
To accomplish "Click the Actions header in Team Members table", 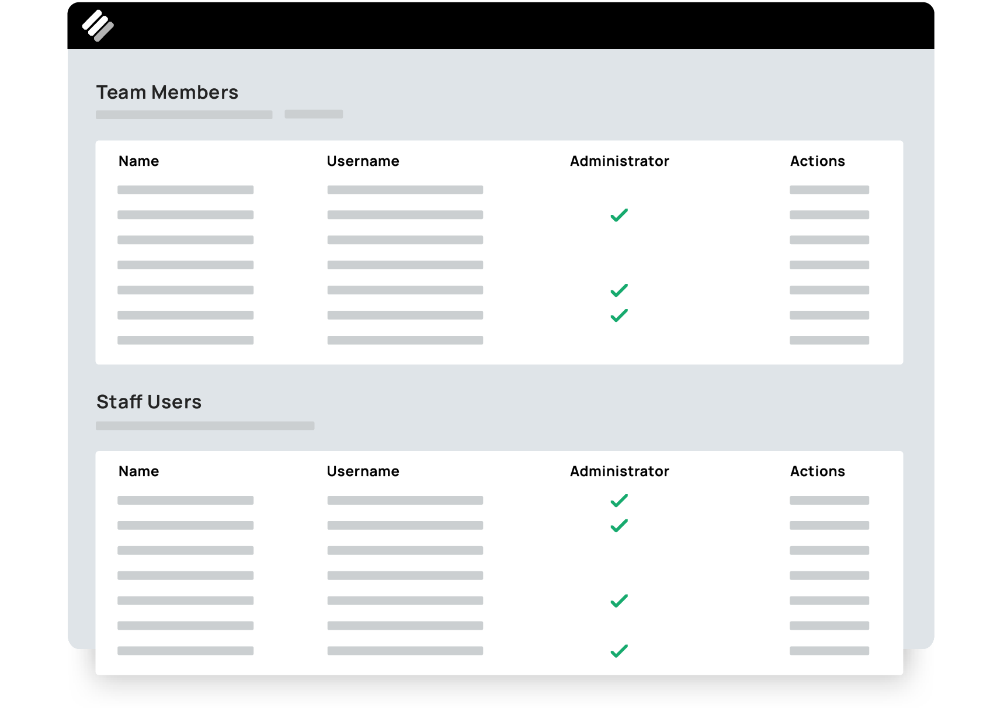I will 817,161.
